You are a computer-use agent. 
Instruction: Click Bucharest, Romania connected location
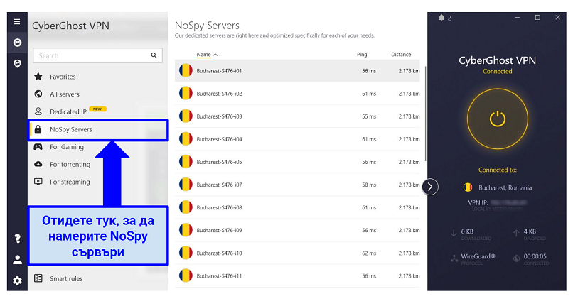[x=505, y=187]
